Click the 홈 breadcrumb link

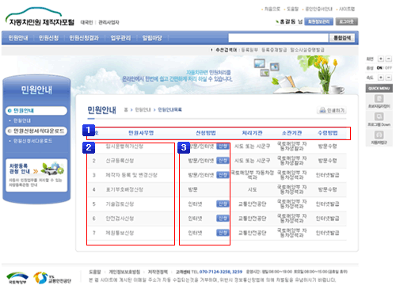pos(126,109)
